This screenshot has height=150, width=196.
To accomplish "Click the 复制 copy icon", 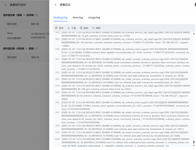I will (x=81, y=28).
